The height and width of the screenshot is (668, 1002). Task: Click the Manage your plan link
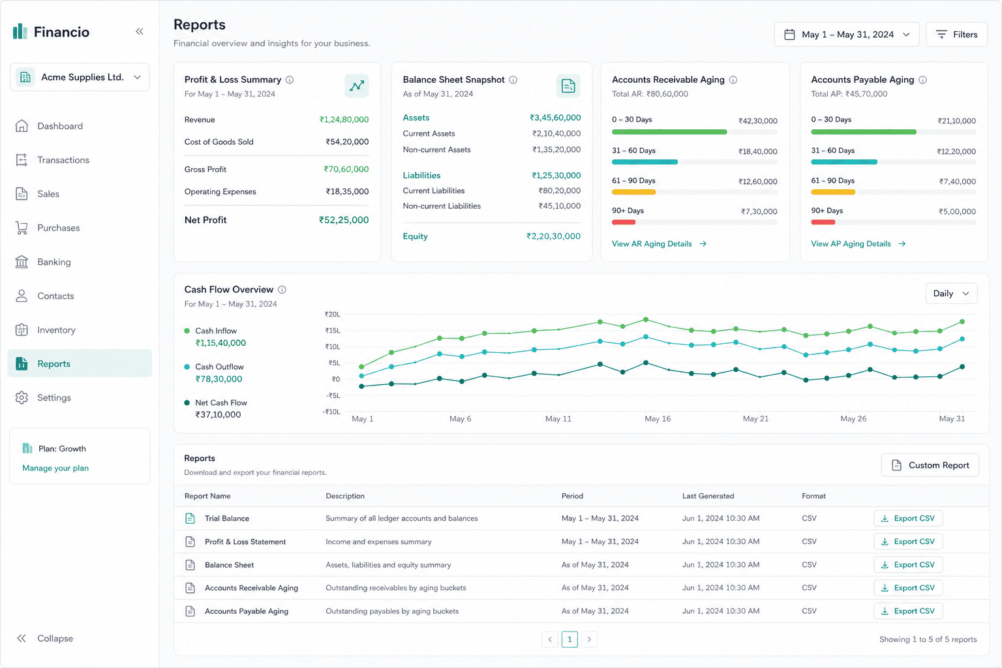(x=55, y=468)
